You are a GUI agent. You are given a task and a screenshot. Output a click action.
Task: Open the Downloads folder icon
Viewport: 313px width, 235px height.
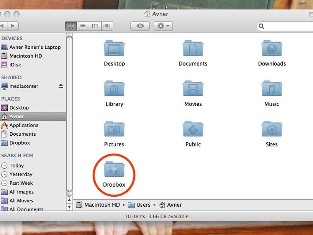[272, 48]
